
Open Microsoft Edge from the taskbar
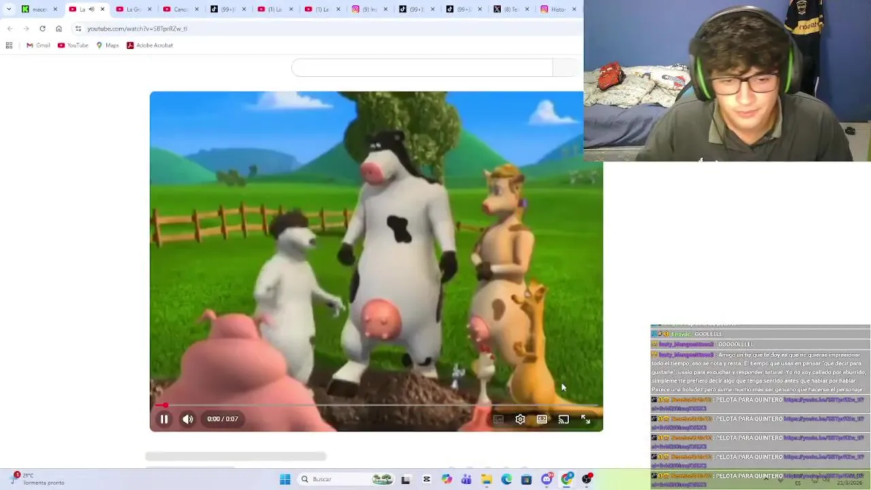506,479
